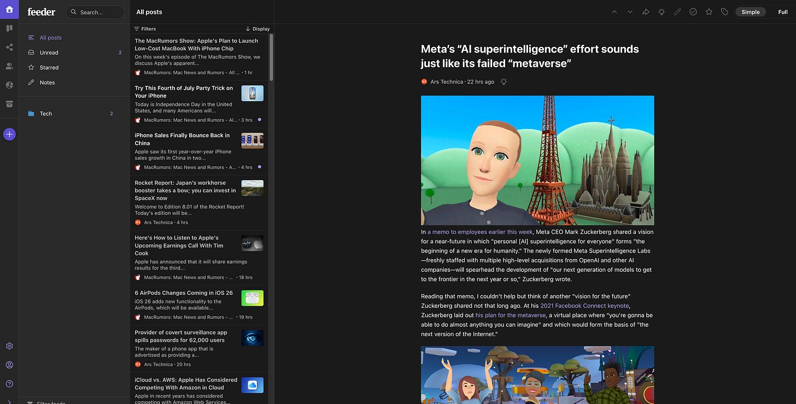
Task: Click lightbulb beside '22 hrs ago'
Action: pos(504,81)
